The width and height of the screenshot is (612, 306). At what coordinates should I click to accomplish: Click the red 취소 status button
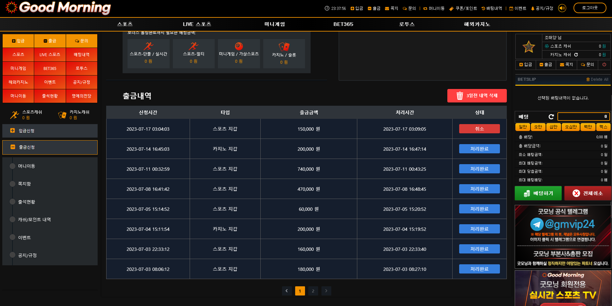pyautogui.click(x=479, y=129)
